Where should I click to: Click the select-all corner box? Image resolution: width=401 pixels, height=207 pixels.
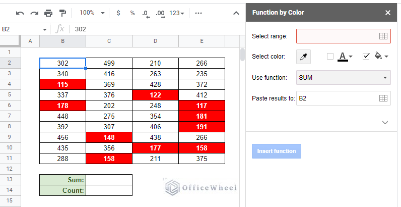[x=10, y=41]
